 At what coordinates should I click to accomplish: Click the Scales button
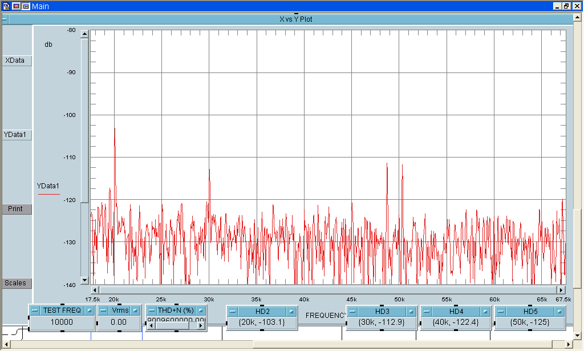point(17,283)
